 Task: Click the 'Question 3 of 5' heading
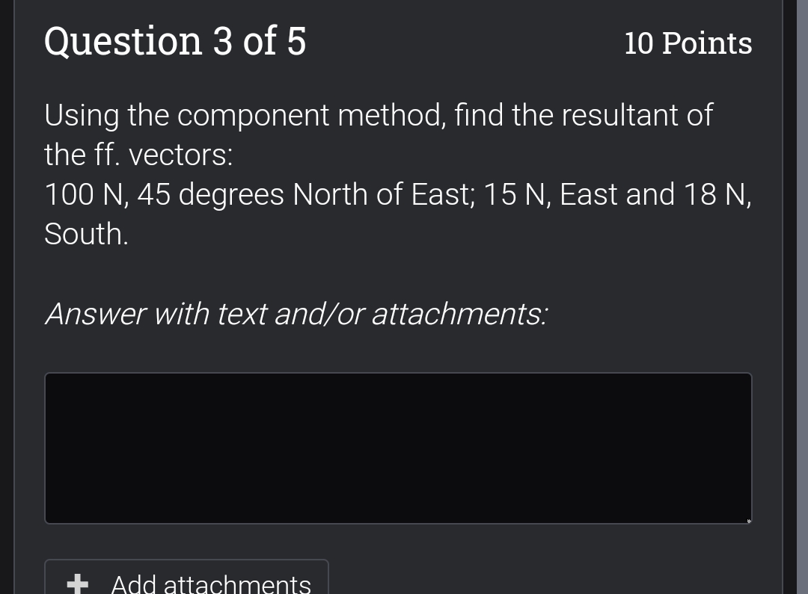(174, 41)
